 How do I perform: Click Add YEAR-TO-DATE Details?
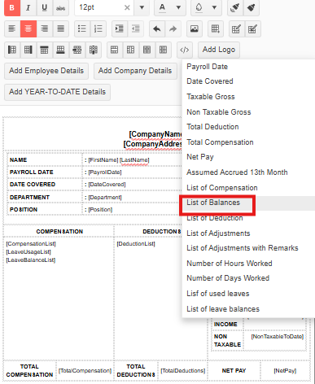[x=57, y=92]
